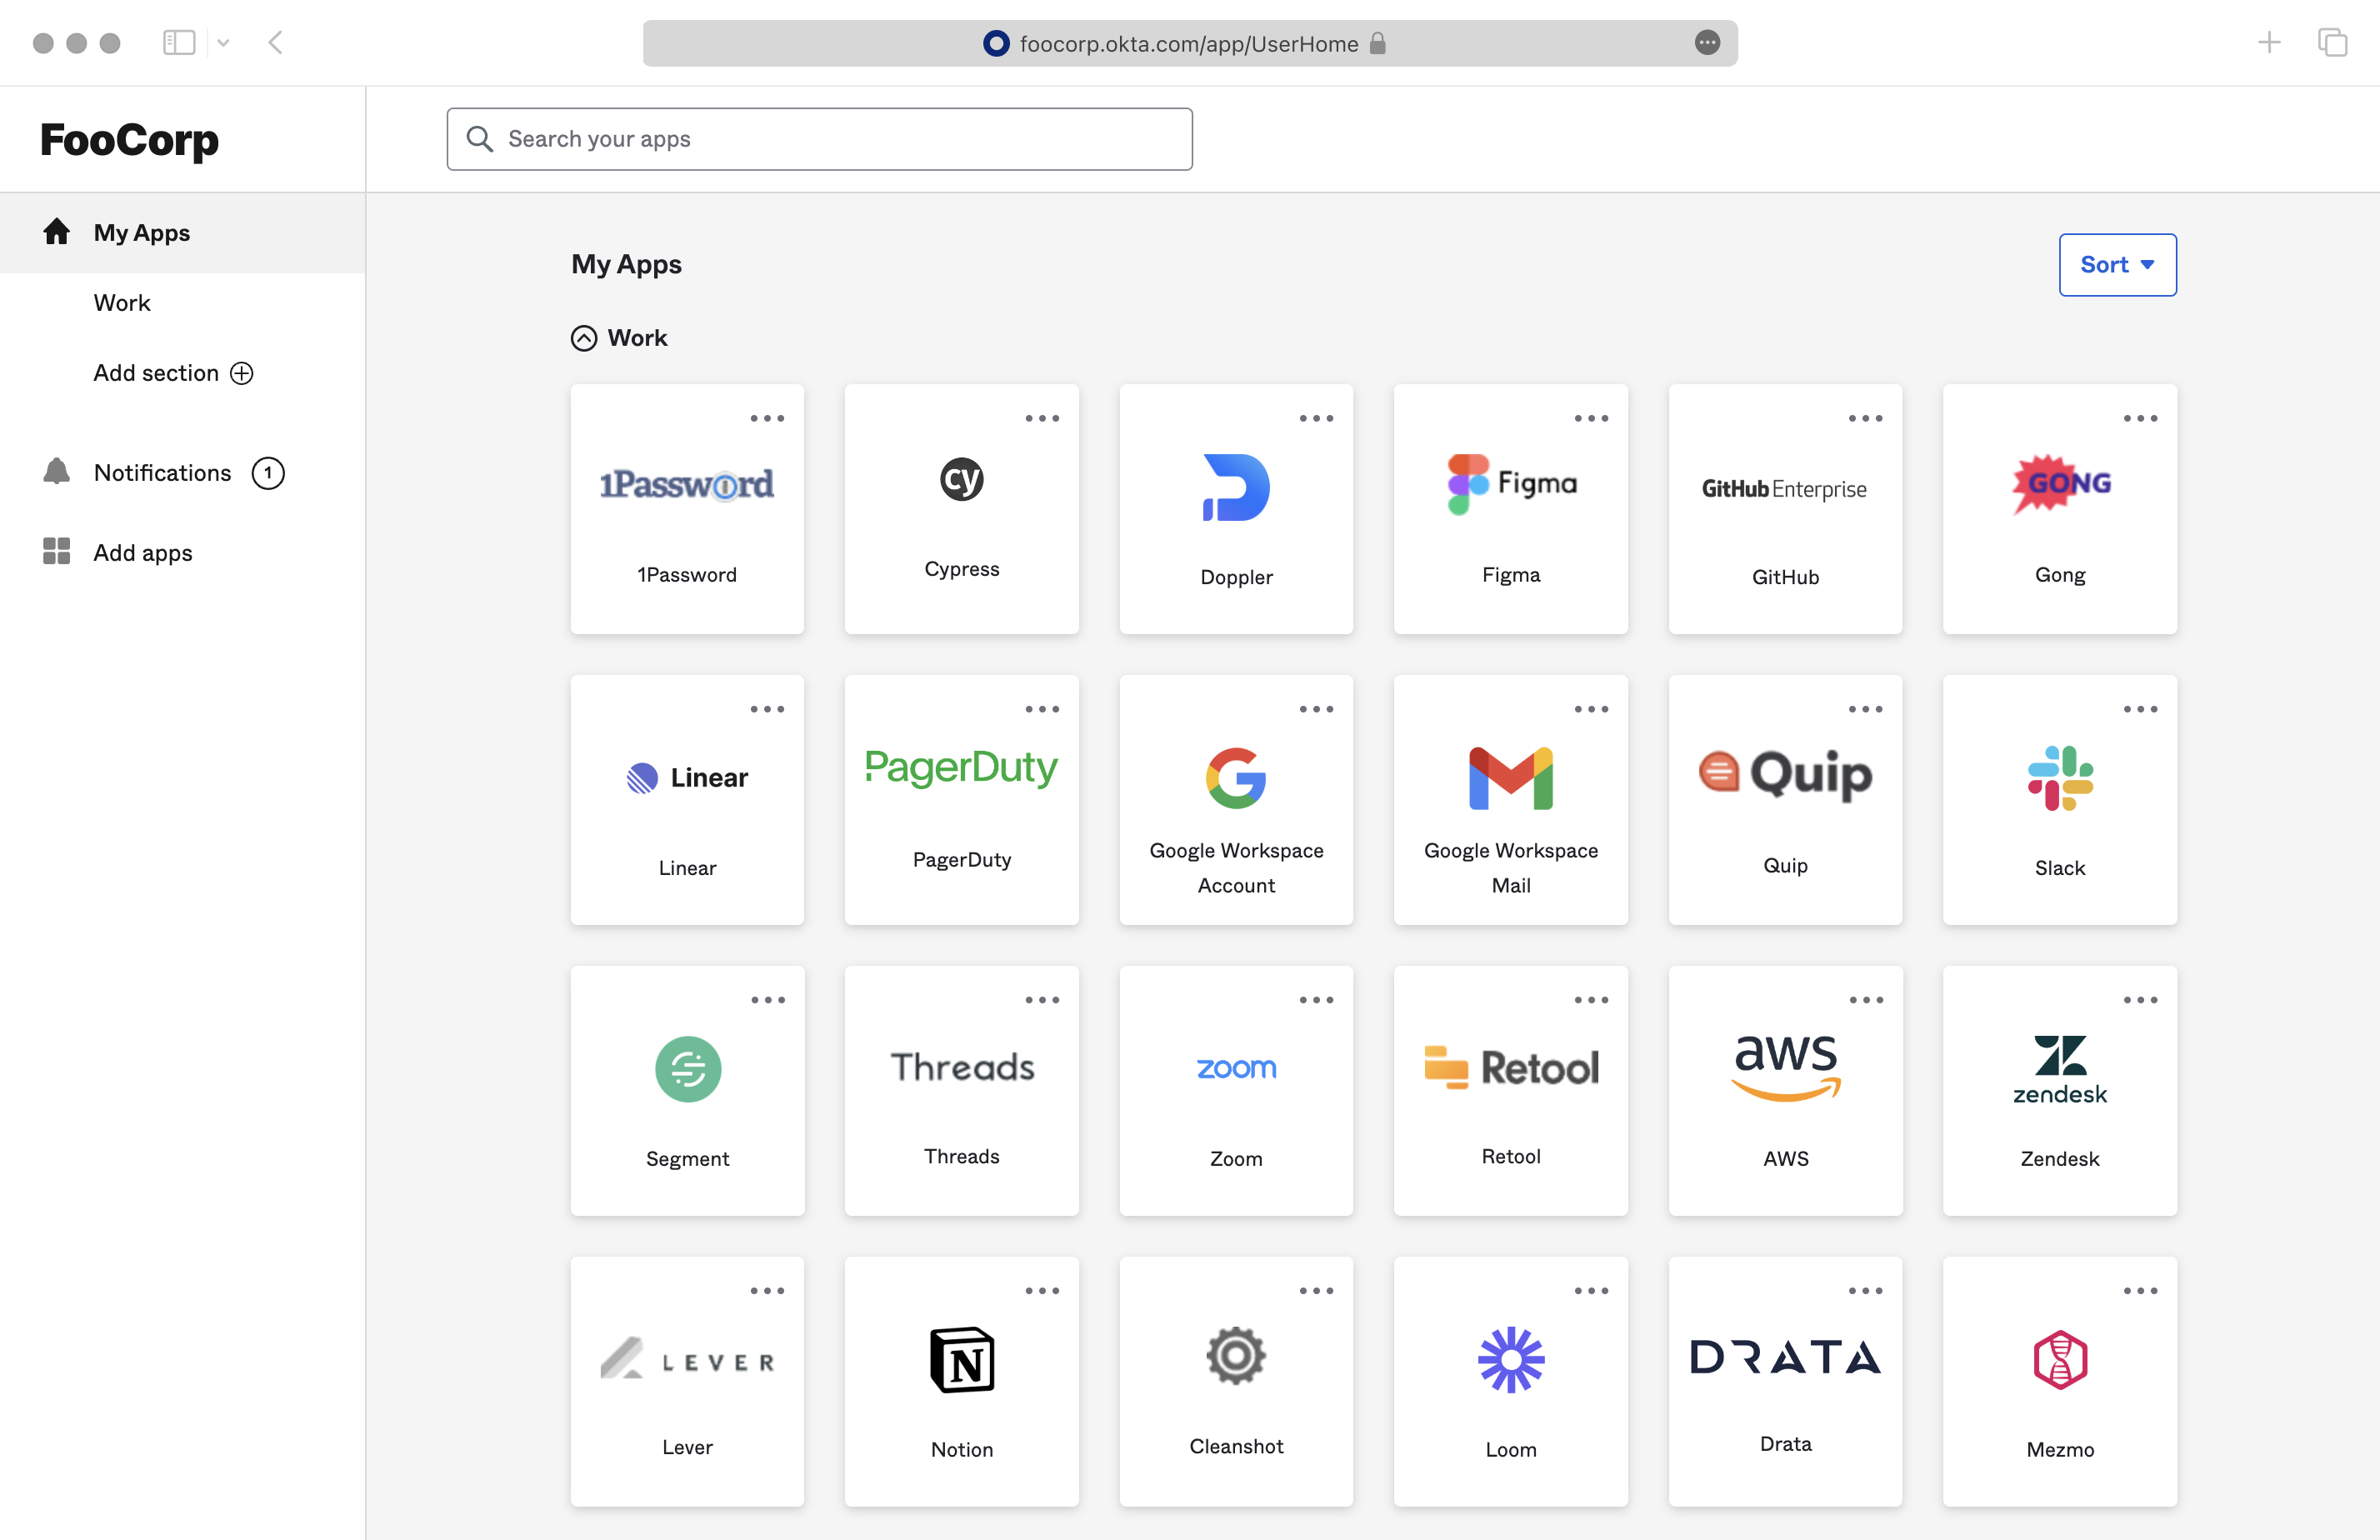This screenshot has height=1540, width=2380.
Task: Open the GitHub tile three-dot menu
Action: [x=1865, y=418]
